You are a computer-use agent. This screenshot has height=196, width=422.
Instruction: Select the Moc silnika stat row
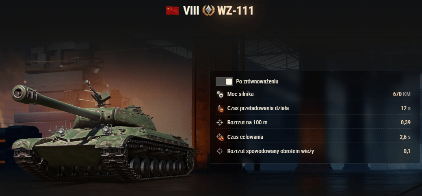[x=314, y=94]
